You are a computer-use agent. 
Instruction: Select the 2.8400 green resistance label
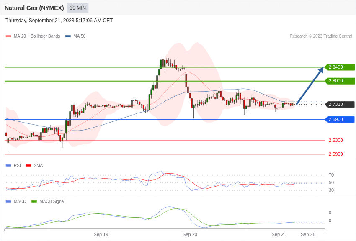pyautogui.click(x=340, y=67)
